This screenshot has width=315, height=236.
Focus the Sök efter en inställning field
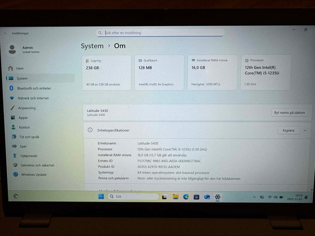click(160, 33)
